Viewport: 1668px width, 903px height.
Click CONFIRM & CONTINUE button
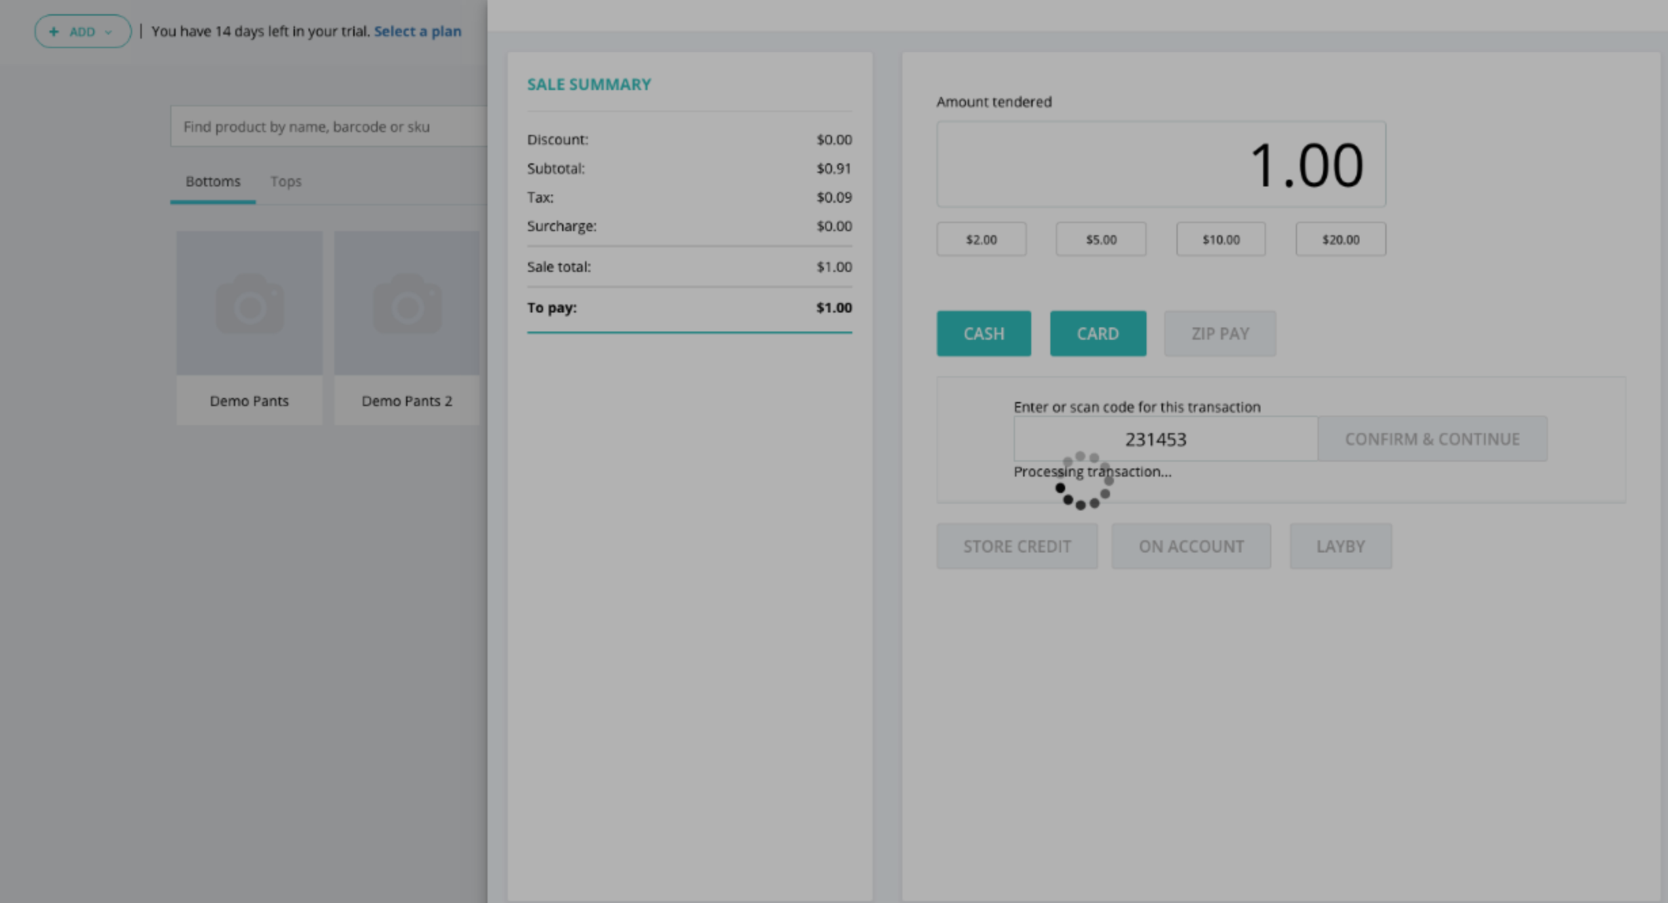point(1432,438)
